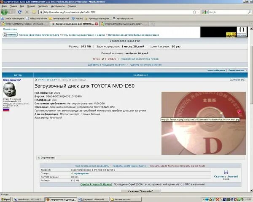This screenshot has width=253, height=202.
Task: Click the red X icon in system tray
Action: coord(217,199)
